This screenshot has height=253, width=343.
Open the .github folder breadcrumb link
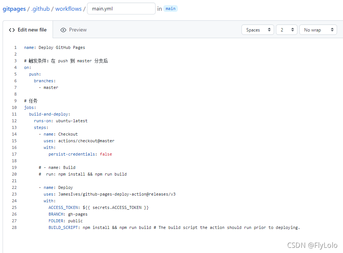coord(40,9)
